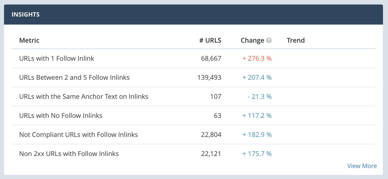388x179 pixels.
Task: Click the # URLS column header
Action: [210, 40]
